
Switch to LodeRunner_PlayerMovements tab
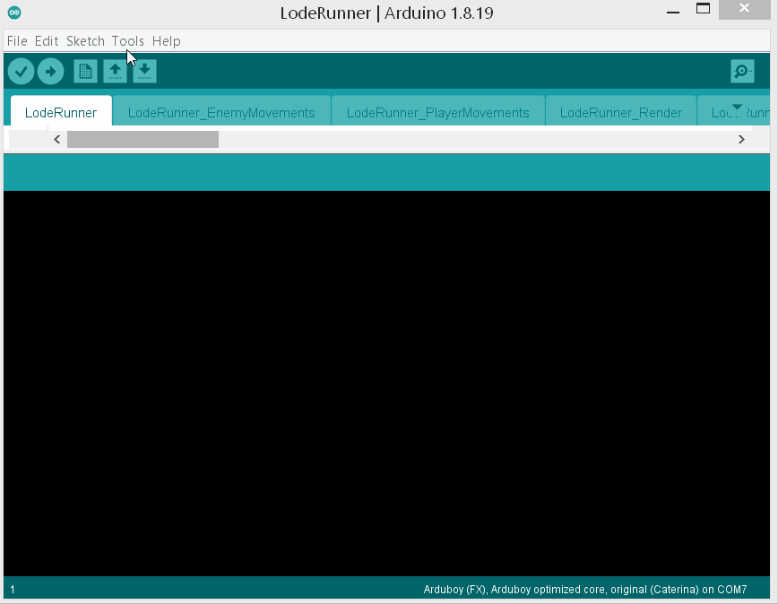click(x=437, y=113)
